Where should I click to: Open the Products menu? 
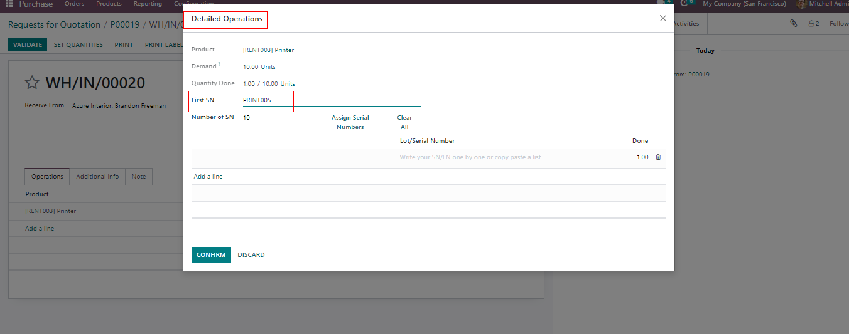click(x=109, y=4)
